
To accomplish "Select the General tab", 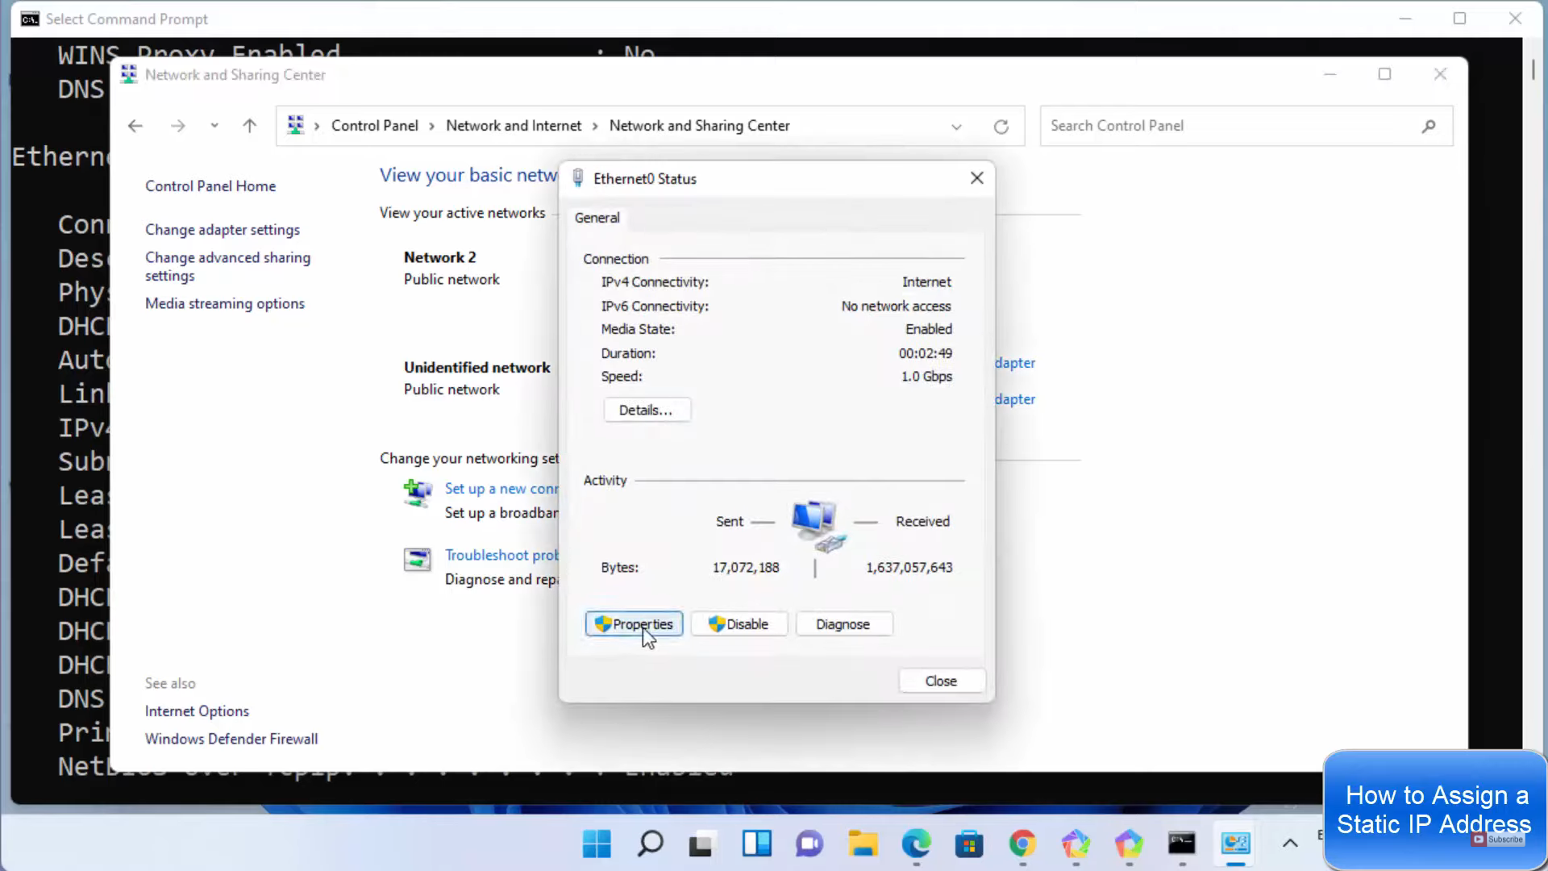I will [x=597, y=218].
